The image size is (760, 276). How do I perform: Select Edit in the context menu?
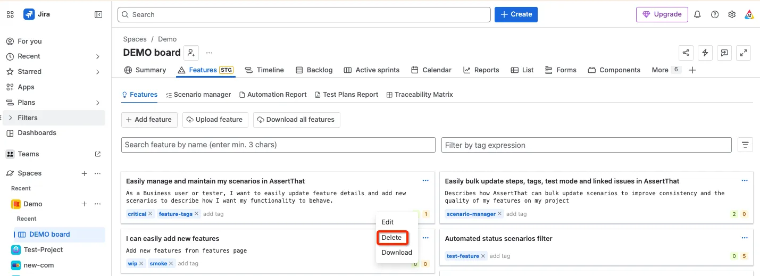(x=388, y=222)
